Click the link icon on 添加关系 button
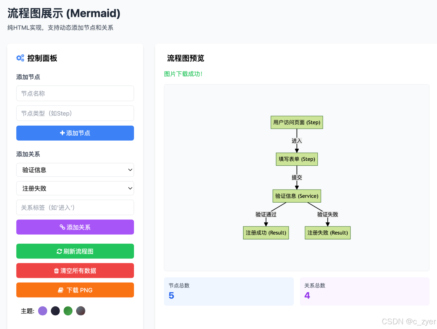437x329 pixels. coord(62,227)
